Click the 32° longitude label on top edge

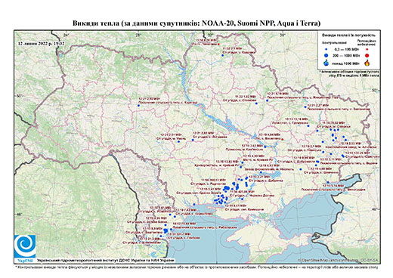(x=210, y=35)
